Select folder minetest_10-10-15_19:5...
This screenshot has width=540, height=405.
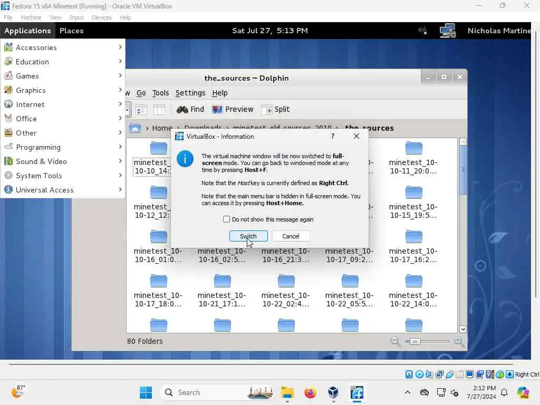pyautogui.click(x=413, y=202)
